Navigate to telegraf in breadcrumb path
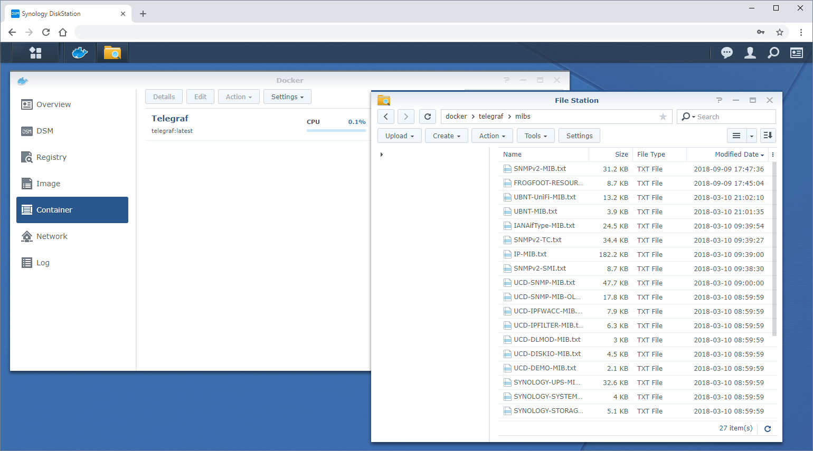The width and height of the screenshot is (813, 451). (491, 117)
